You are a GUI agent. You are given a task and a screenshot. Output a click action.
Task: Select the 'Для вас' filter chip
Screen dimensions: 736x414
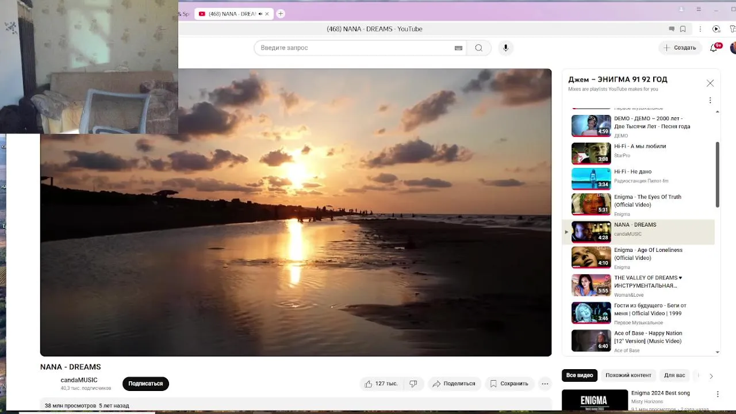click(x=674, y=375)
